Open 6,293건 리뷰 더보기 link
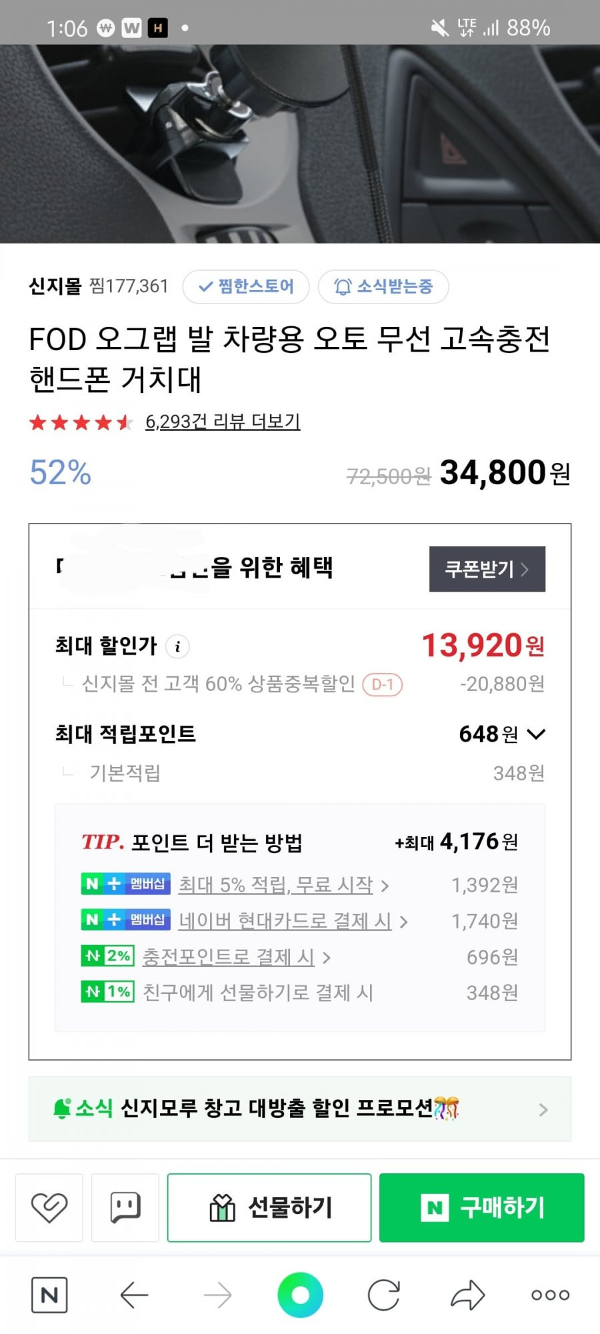 click(223, 422)
